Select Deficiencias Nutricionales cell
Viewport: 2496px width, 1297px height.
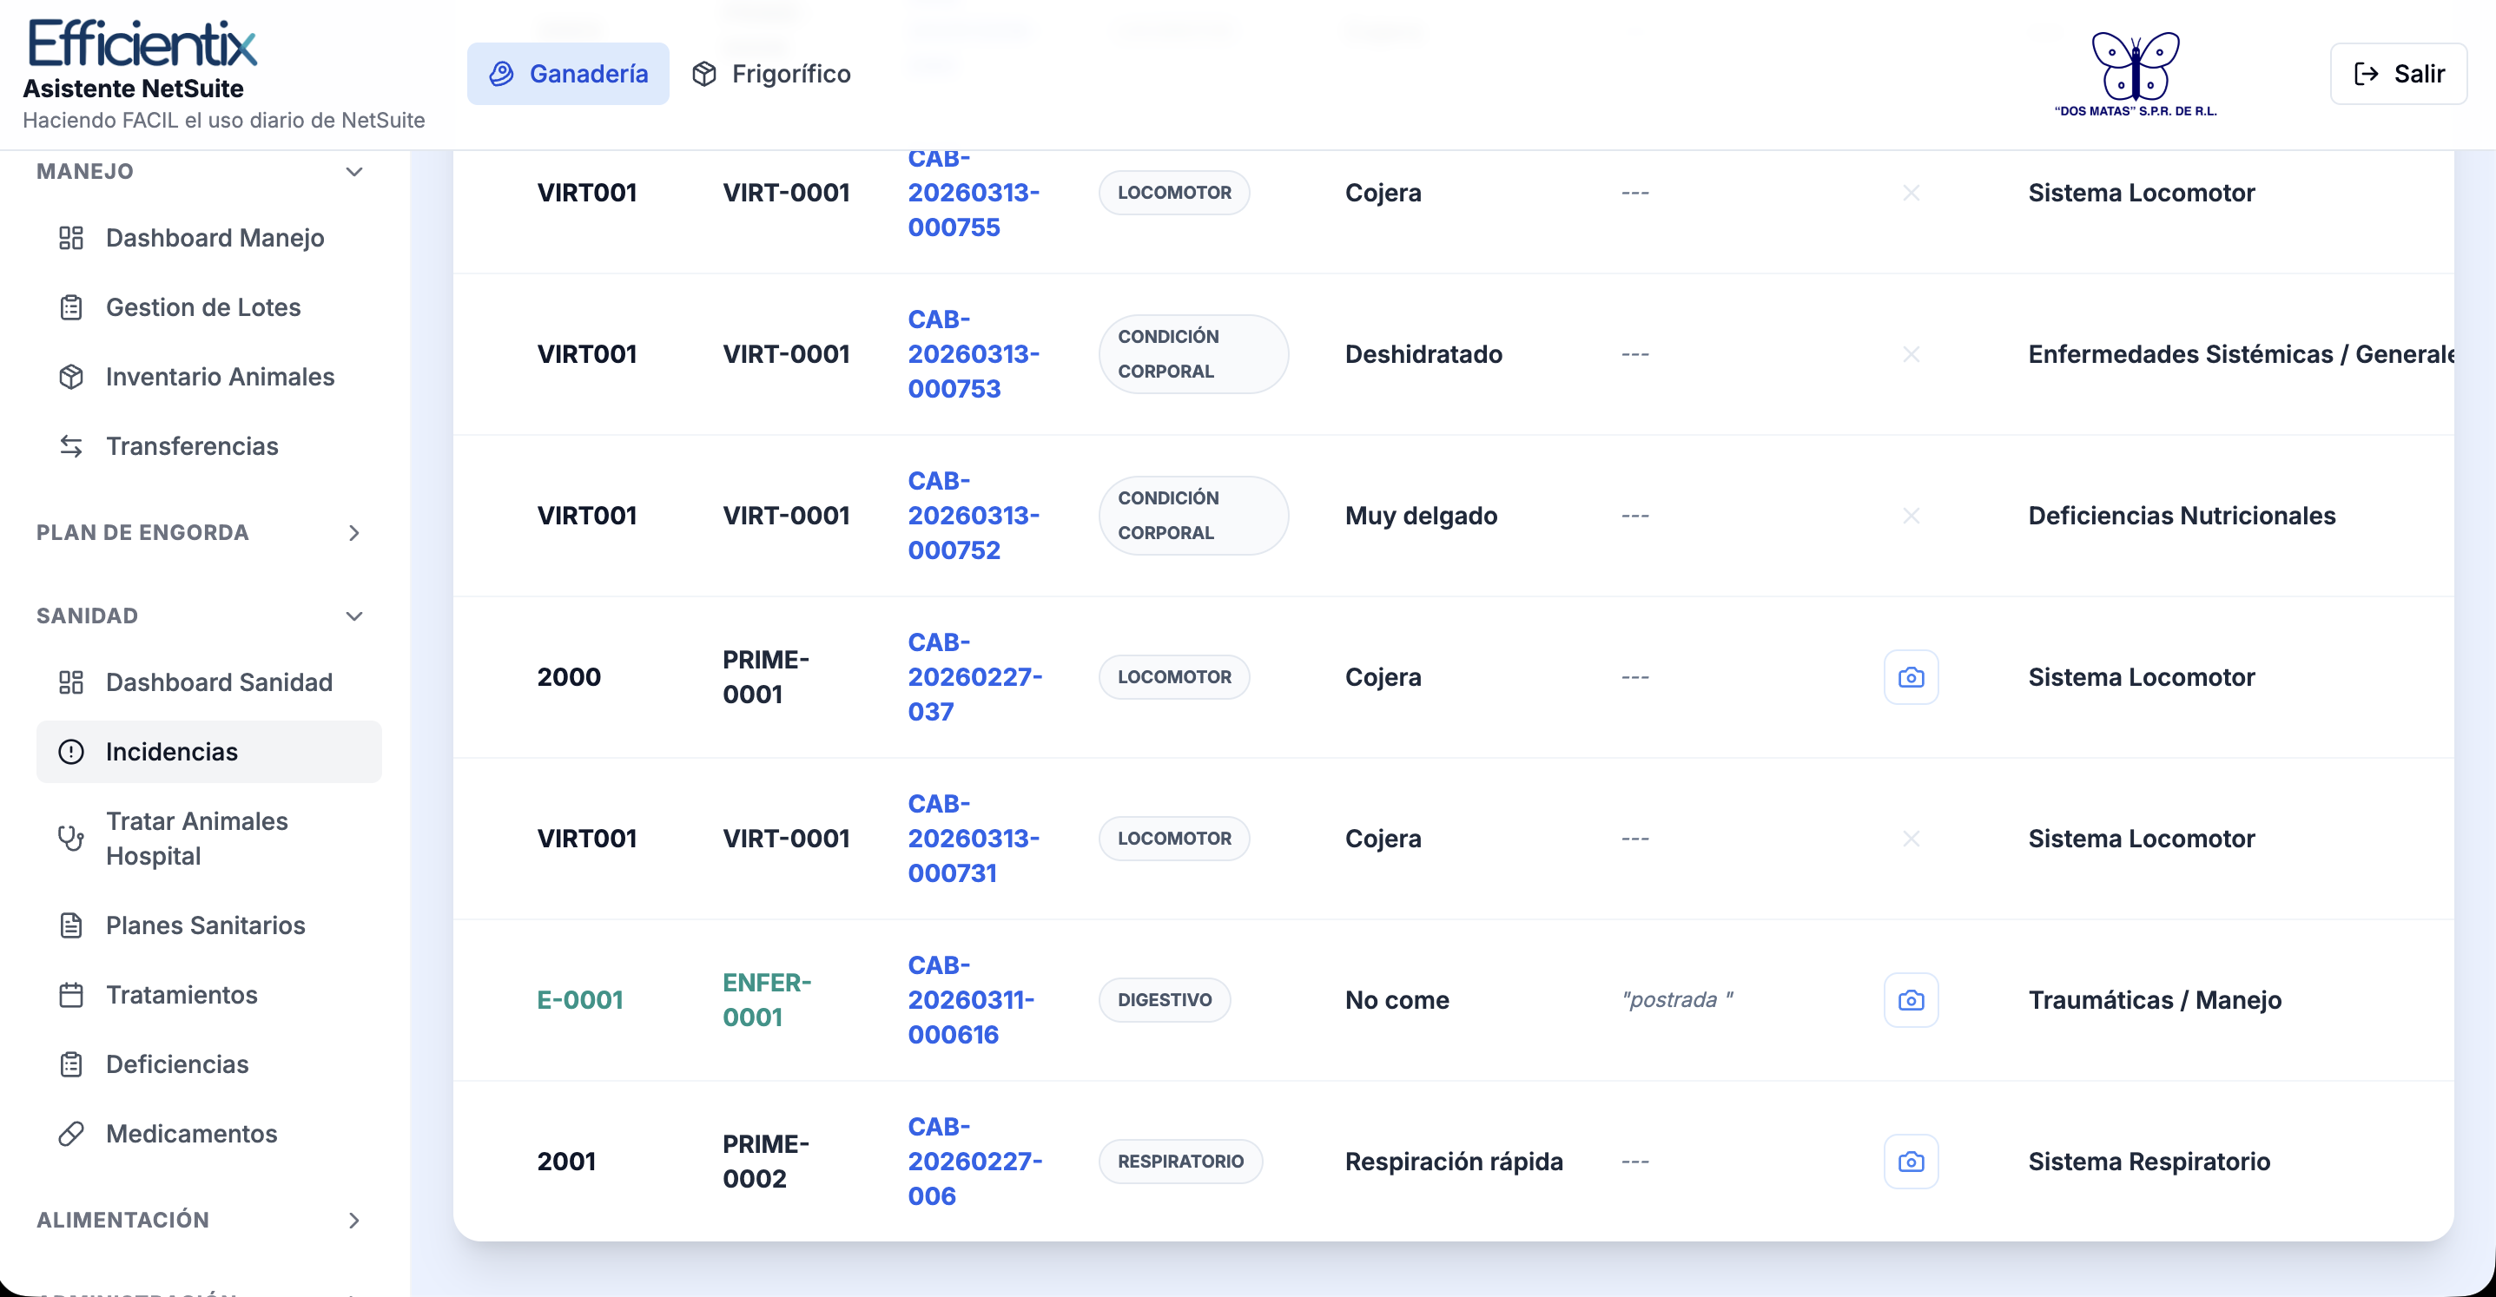pos(2182,516)
